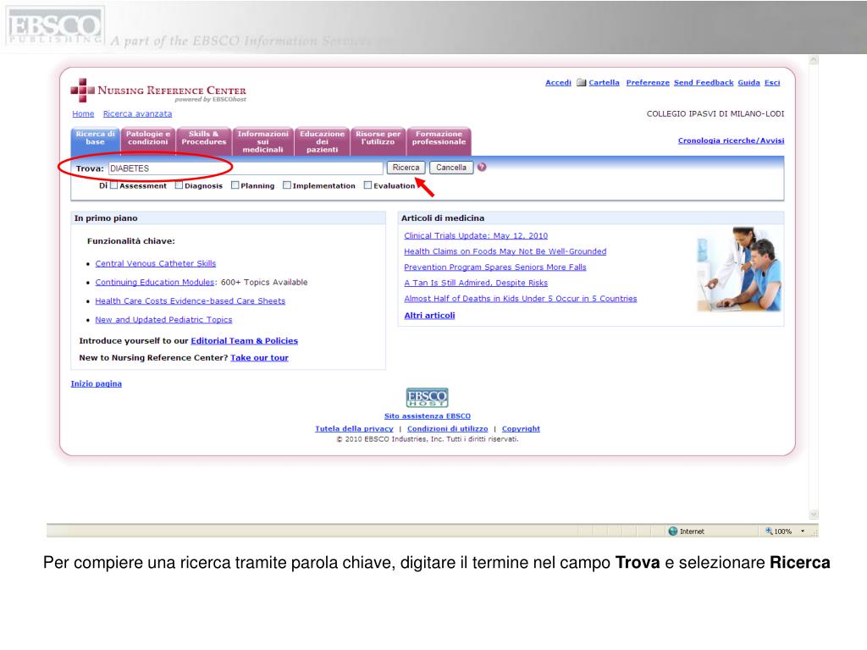The image size is (867, 650).
Task: Open the help question mark icon
Action: (482, 167)
